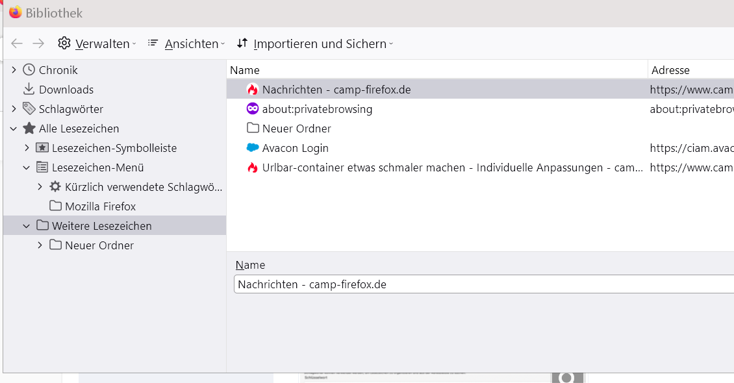Click the back arrow in the library toolbar
The image size is (734, 383).
[17, 43]
